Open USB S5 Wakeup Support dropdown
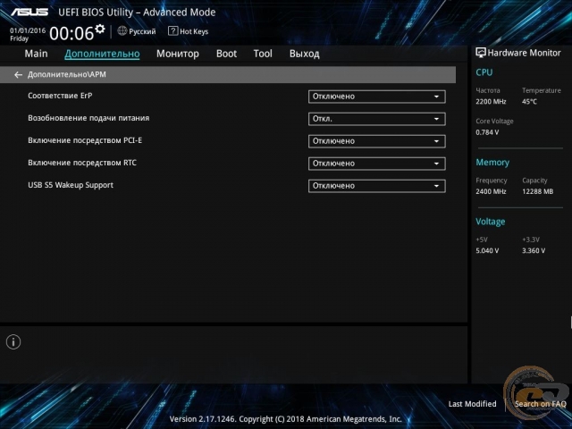The width and height of the screenshot is (572, 429). click(377, 186)
